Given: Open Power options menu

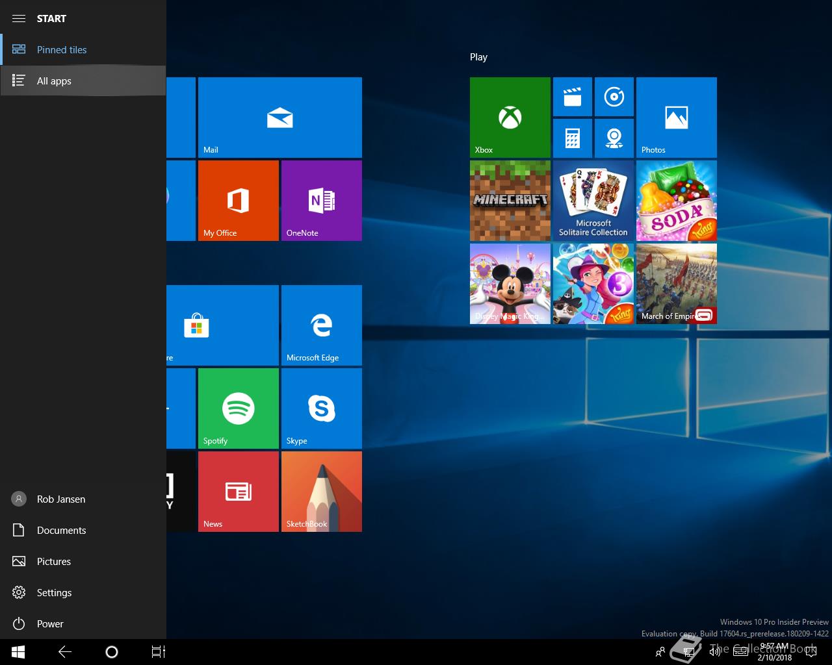Looking at the screenshot, I should pos(49,624).
